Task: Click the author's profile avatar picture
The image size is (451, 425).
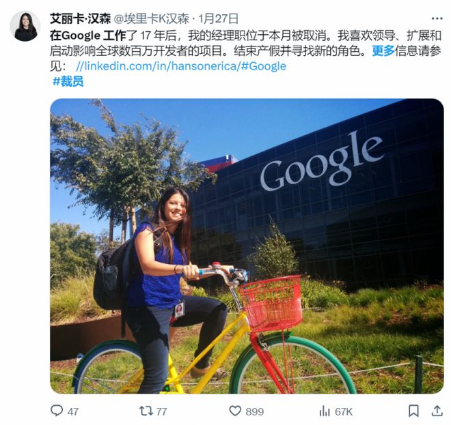Action: [x=25, y=27]
